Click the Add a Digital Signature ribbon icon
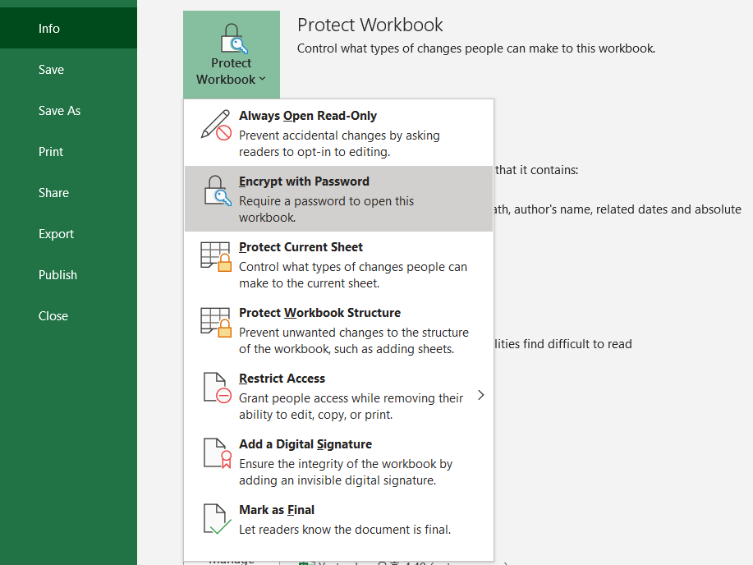Screen dimensions: 753x565 click(x=217, y=453)
